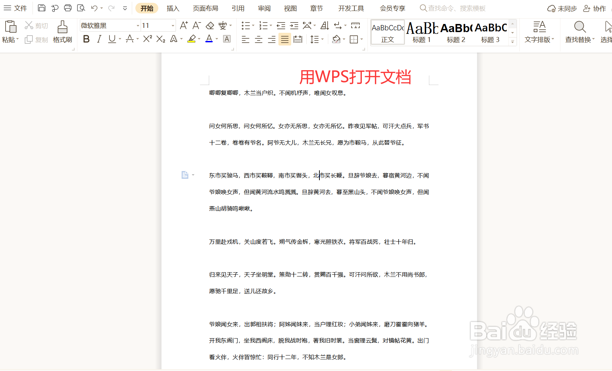
Task: Click the borders grid icon
Action: point(354,39)
